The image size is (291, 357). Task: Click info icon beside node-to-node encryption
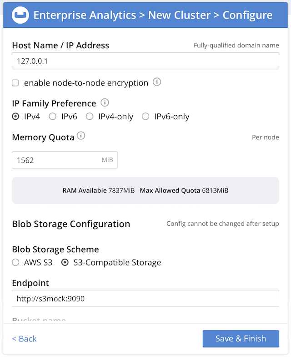pyautogui.click(x=157, y=82)
